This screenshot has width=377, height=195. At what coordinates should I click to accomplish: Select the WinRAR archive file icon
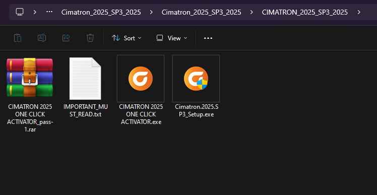30,78
